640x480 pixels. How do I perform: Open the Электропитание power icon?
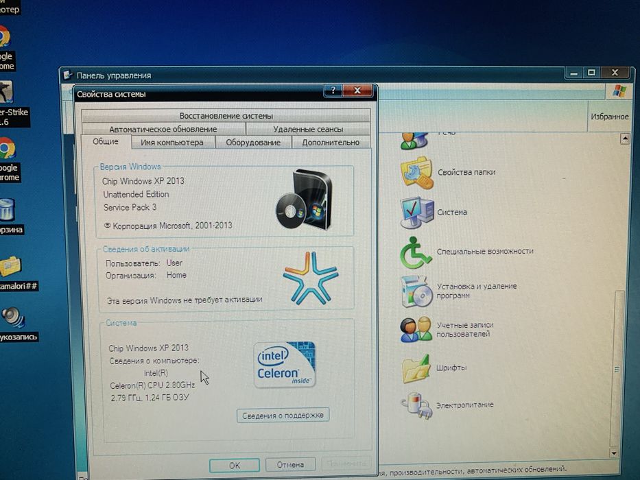[416, 405]
